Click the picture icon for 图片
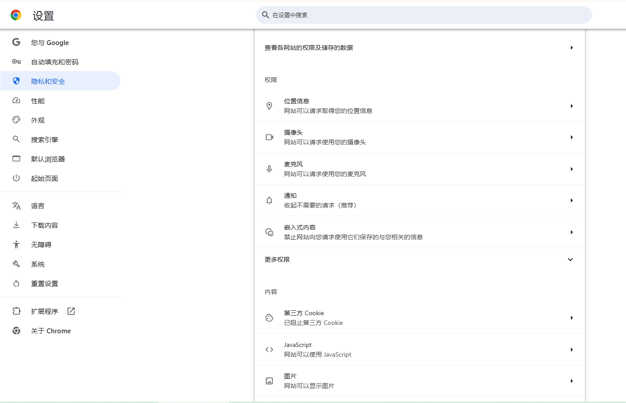The height and width of the screenshot is (403, 626). click(x=269, y=381)
